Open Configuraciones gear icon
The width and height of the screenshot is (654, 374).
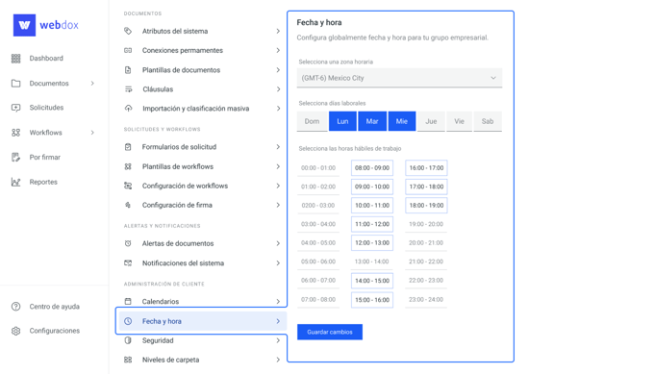point(15,331)
